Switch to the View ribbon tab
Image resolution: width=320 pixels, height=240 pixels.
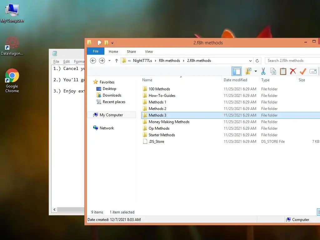click(x=149, y=52)
